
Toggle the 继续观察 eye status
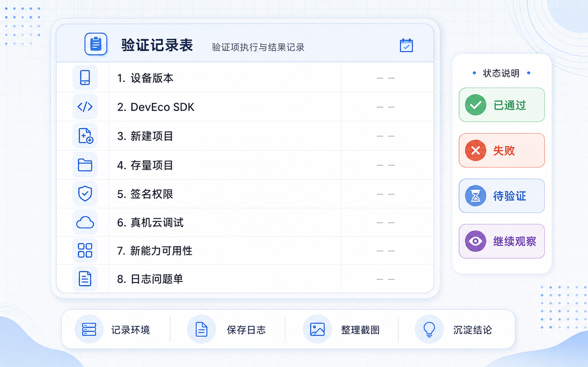pos(502,241)
